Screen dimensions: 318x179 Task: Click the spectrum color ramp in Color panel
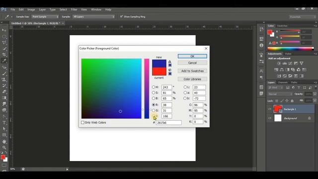[x=291, y=49]
